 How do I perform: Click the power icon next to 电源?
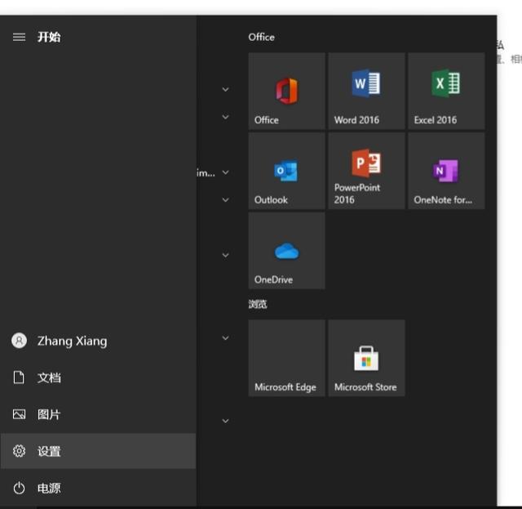pyautogui.click(x=19, y=488)
